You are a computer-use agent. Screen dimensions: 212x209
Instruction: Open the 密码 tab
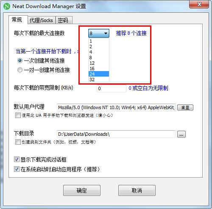point(63,20)
